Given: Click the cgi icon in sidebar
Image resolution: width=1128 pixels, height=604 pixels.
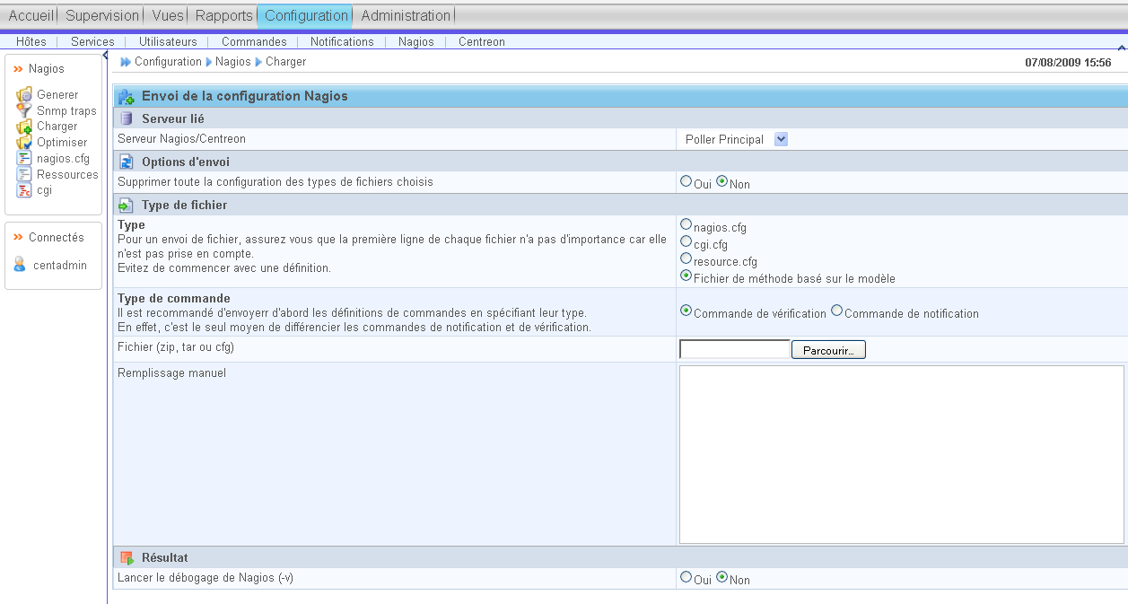Looking at the screenshot, I should [x=23, y=190].
